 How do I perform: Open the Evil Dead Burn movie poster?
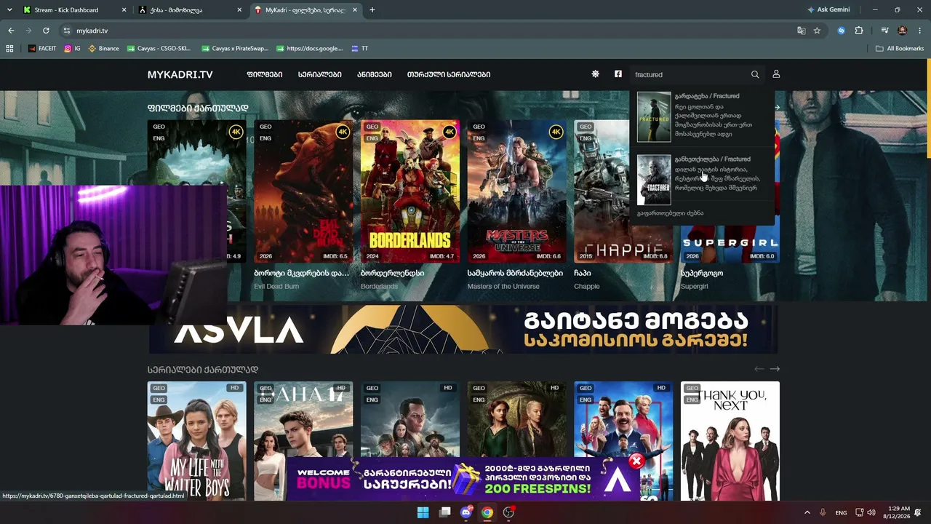[x=303, y=191]
